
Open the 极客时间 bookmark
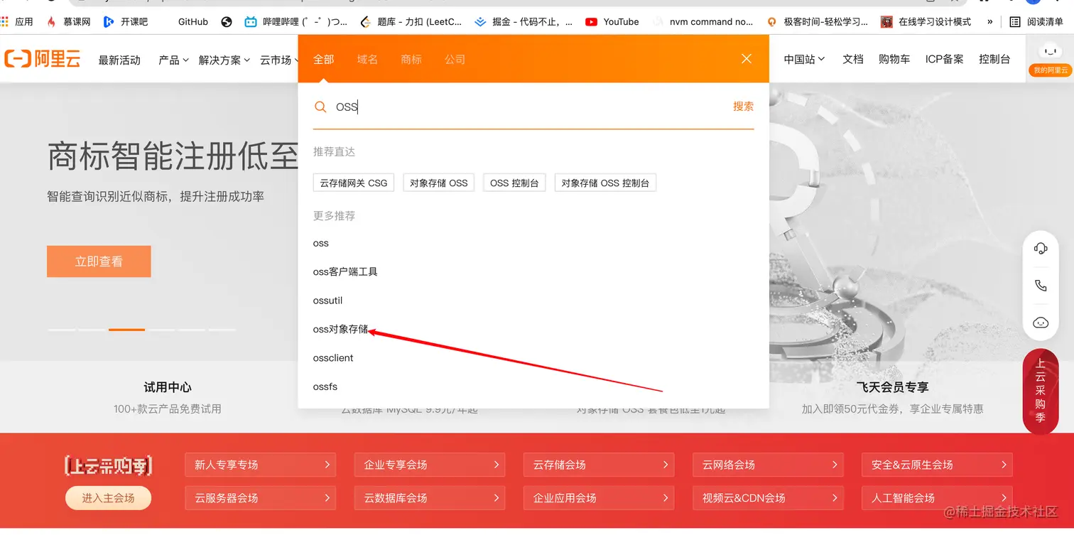point(818,22)
